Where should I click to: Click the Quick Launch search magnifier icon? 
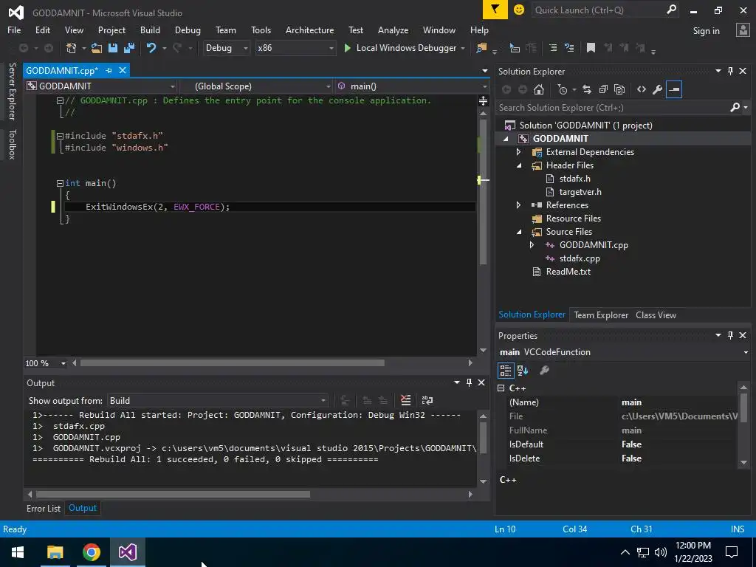672,9
